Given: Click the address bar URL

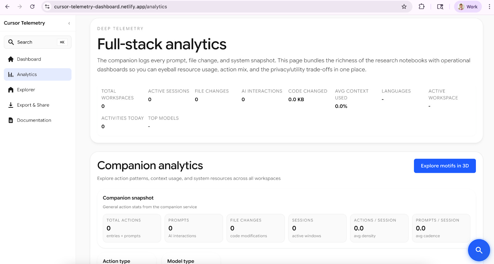Looking at the screenshot, I should coord(111,6).
